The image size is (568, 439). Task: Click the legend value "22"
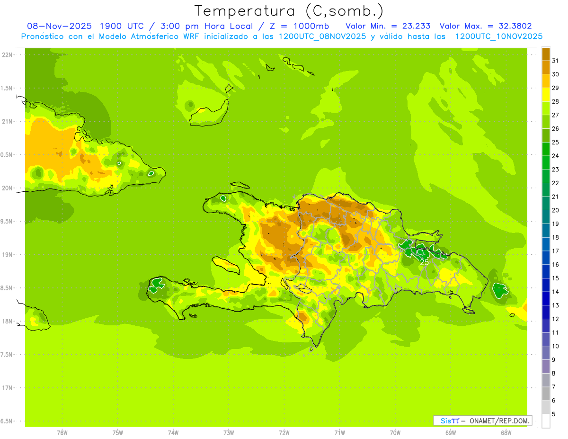(x=555, y=183)
